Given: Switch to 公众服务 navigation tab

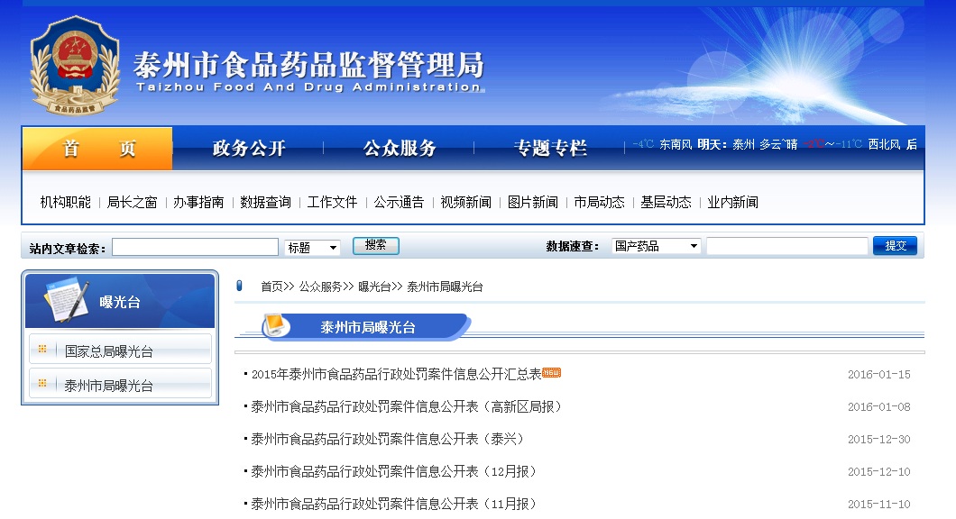Looking at the screenshot, I should 399,149.
